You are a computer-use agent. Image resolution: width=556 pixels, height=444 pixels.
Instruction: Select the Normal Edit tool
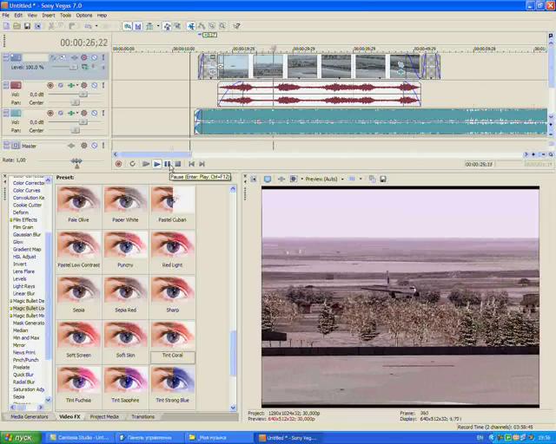[x=191, y=26]
